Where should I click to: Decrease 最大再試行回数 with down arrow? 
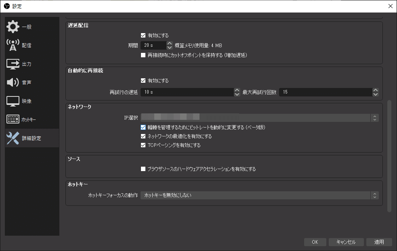pos(376,94)
